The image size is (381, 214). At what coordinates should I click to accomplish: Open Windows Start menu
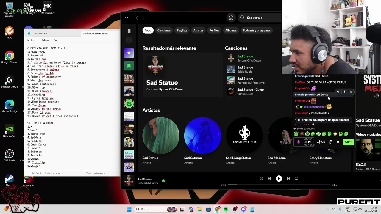tap(129, 209)
